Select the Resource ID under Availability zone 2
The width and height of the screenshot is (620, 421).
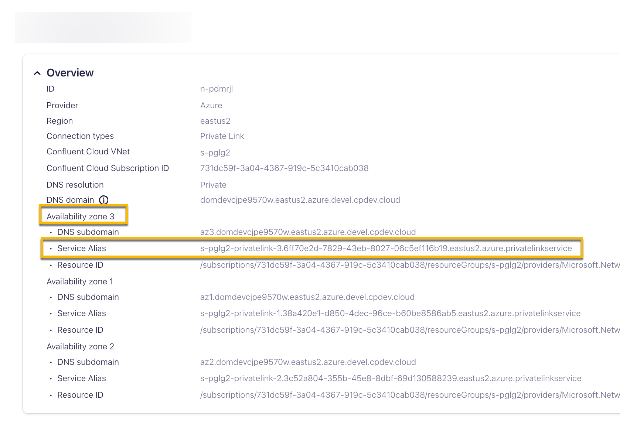(406, 394)
